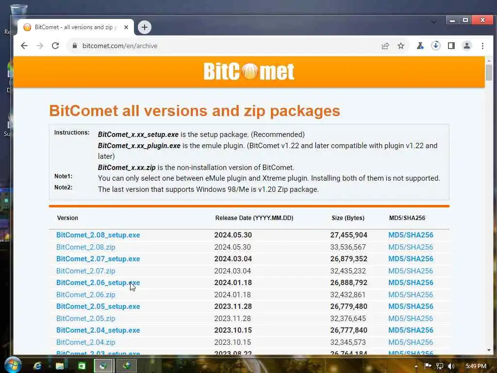Open Chrome three-dot menu
Image resolution: width=497 pixels, height=373 pixels.
(482, 46)
